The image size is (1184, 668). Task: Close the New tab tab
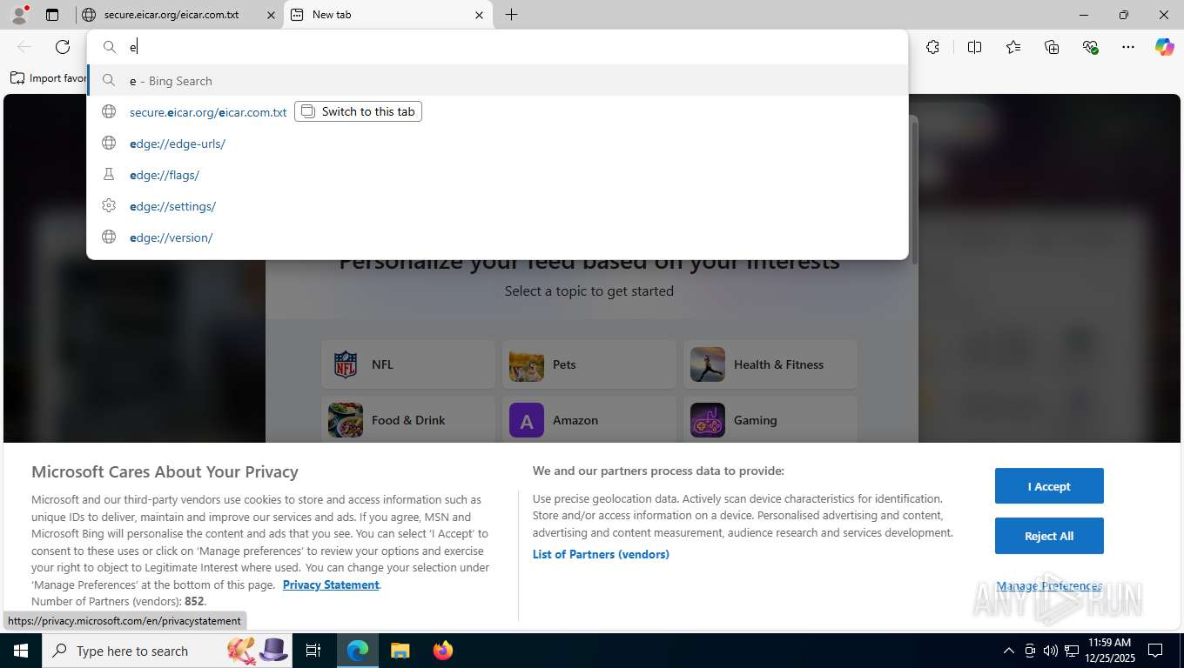(x=480, y=15)
